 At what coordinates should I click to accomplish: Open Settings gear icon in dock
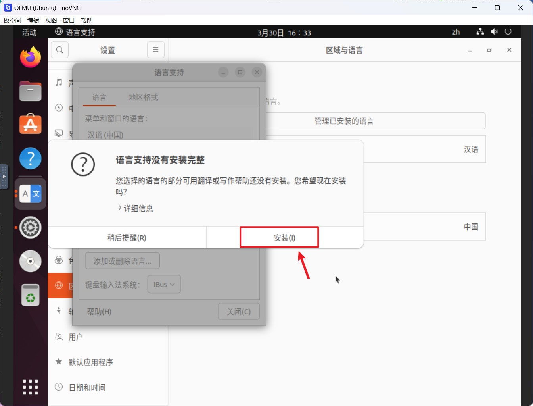tap(31, 227)
